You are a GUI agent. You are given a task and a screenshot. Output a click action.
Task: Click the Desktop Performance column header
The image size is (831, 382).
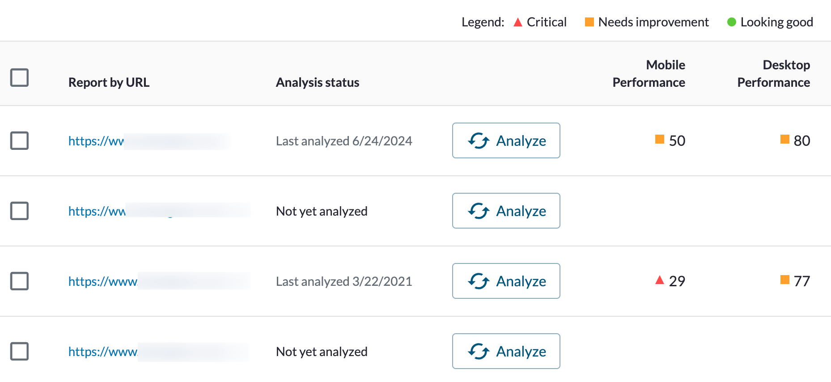773,74
